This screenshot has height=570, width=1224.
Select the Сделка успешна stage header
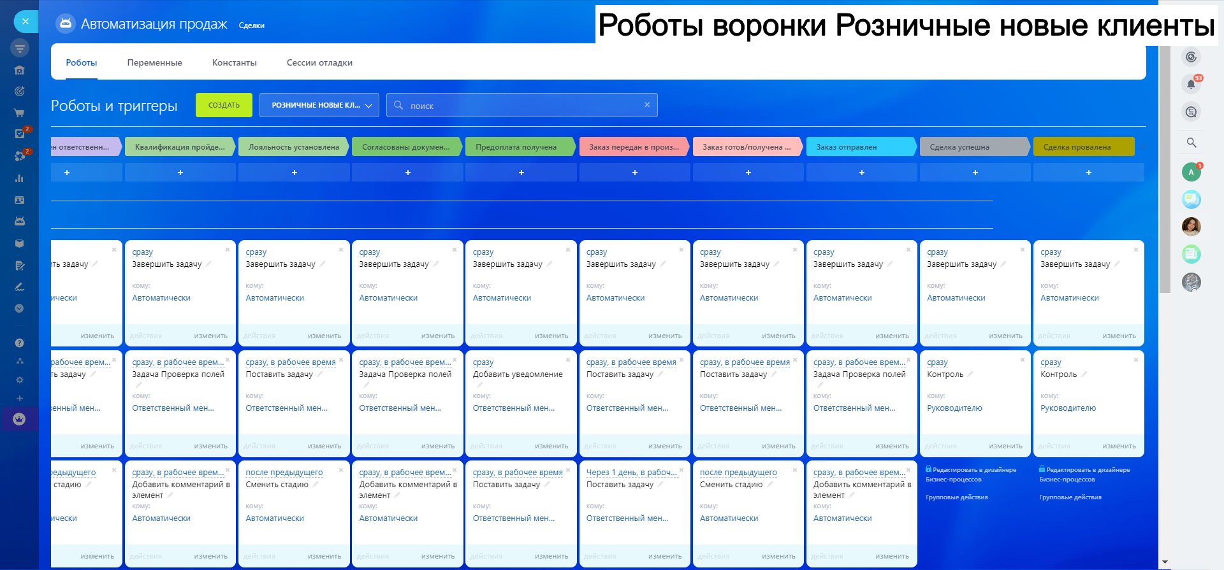[974, 147]
